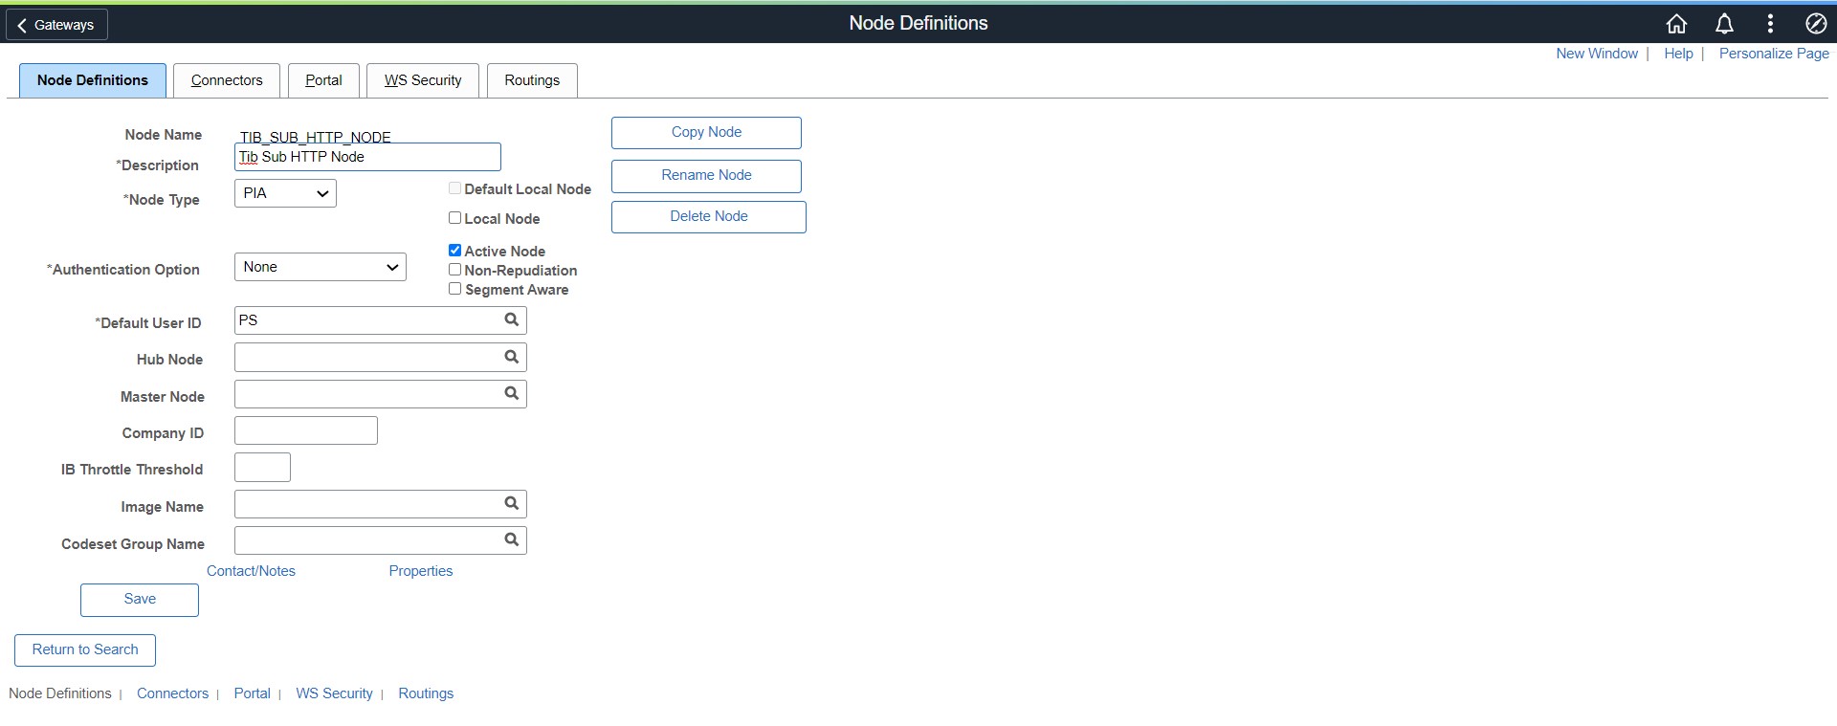Open the Actions three-dot menu
This screenshot has height=726, width=1837.
1770,24
